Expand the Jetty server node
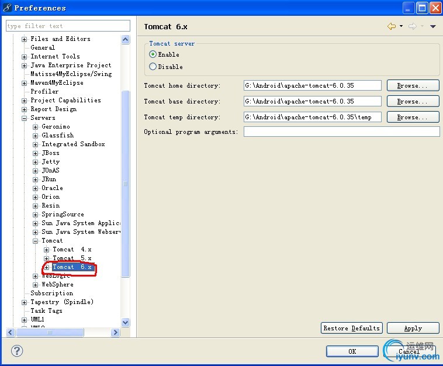This screenshot has height=366, width=443. click(x=35, y=162)
